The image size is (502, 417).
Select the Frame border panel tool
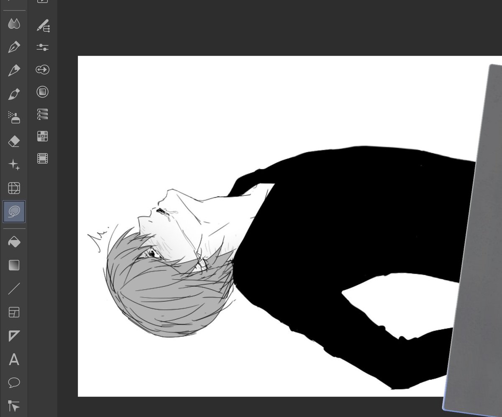coord(14,312)
